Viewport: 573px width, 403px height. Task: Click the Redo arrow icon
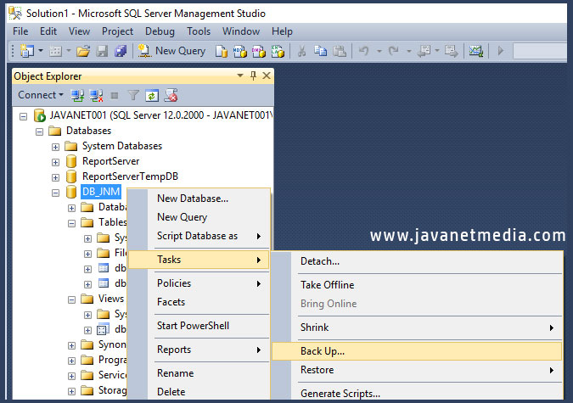394,51
